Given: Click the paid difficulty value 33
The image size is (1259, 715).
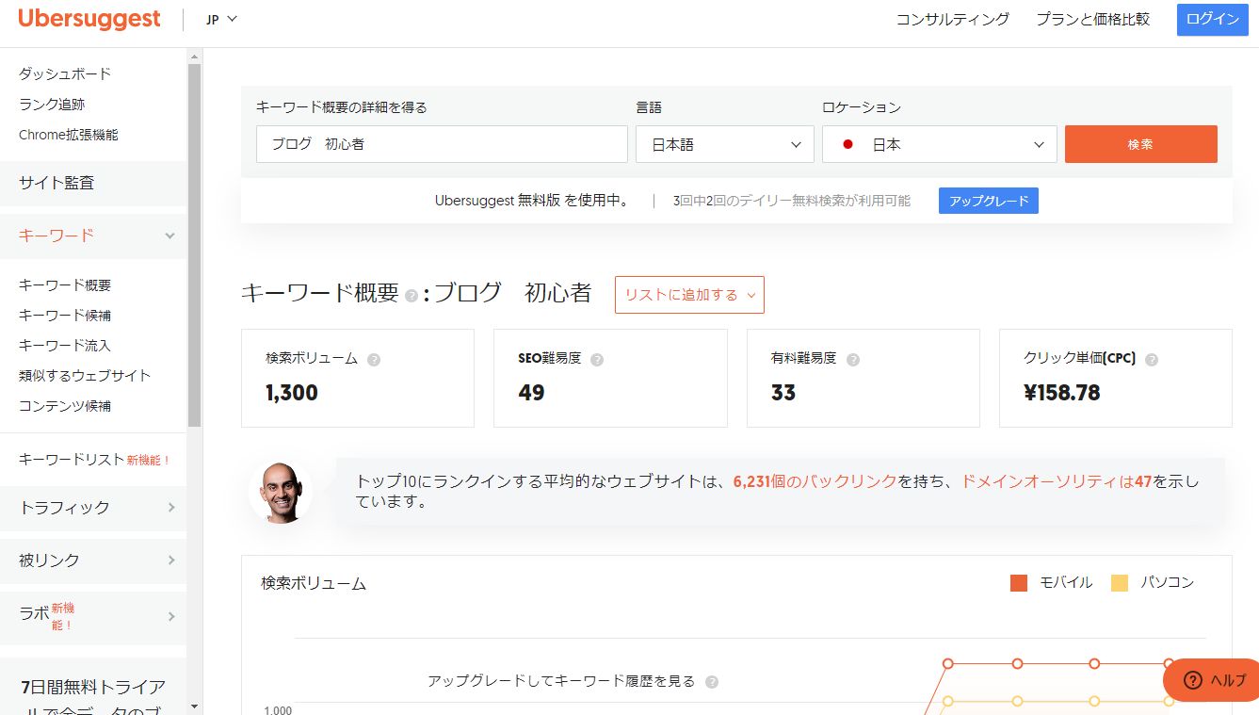Looking at the screenshot, I should click(783, 393).
